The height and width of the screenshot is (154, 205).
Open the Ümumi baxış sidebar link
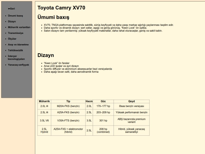pos(16,16)
